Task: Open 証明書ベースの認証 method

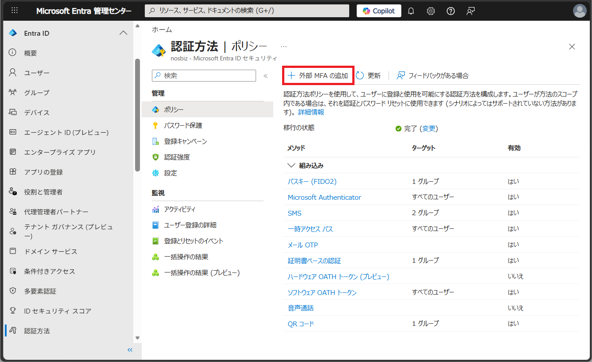Action: [314, 261]
